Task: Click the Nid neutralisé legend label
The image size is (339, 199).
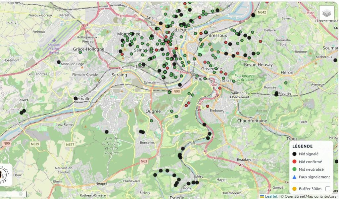Action: pyautogui.click(x=311, y=169)
